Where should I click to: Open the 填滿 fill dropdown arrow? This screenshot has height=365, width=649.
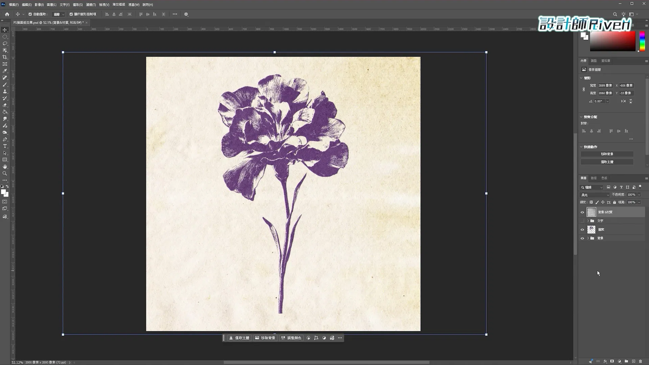click(639, 202)
